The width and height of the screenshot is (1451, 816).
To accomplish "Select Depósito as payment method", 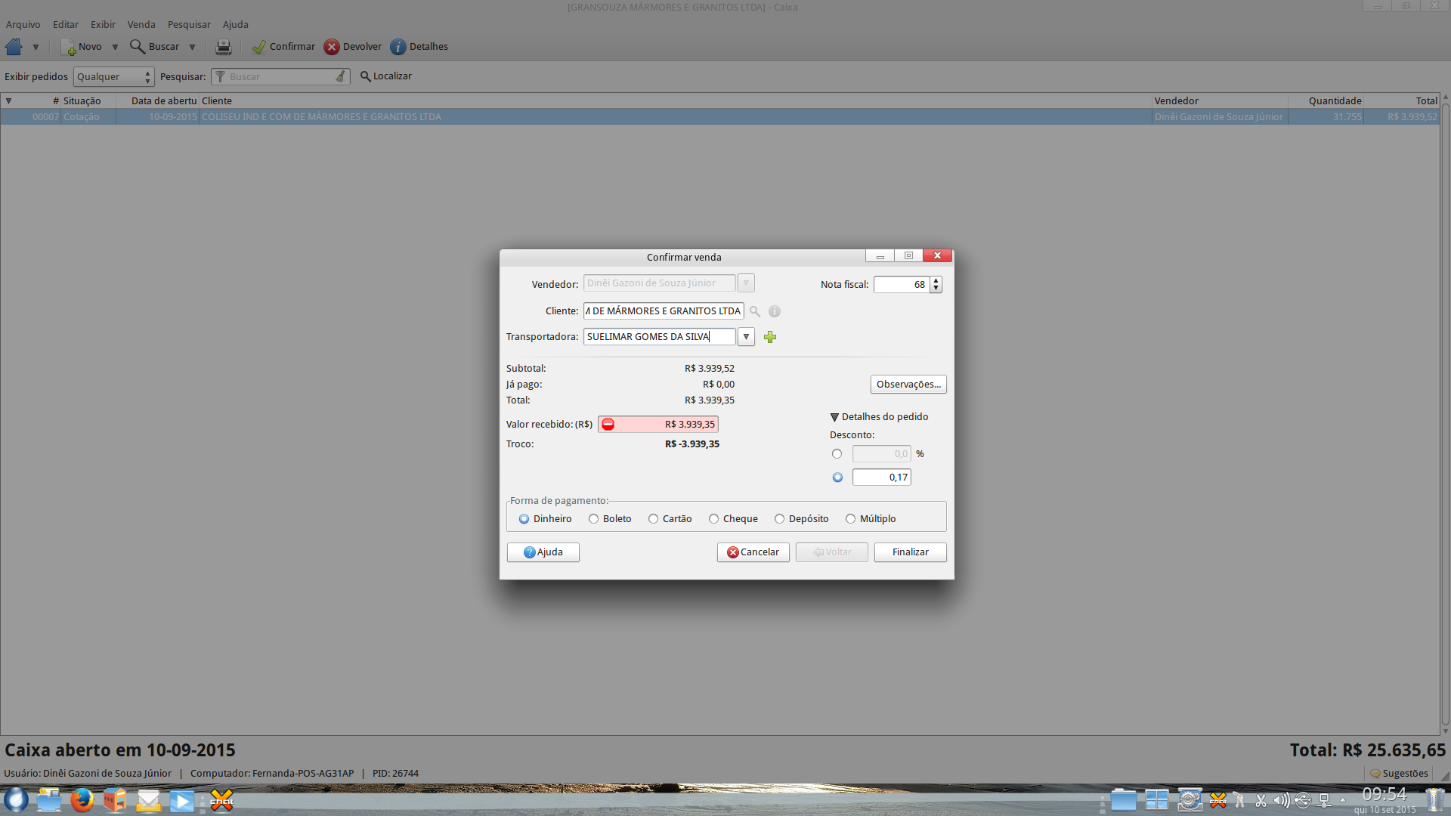I will [x=779, y=519].
